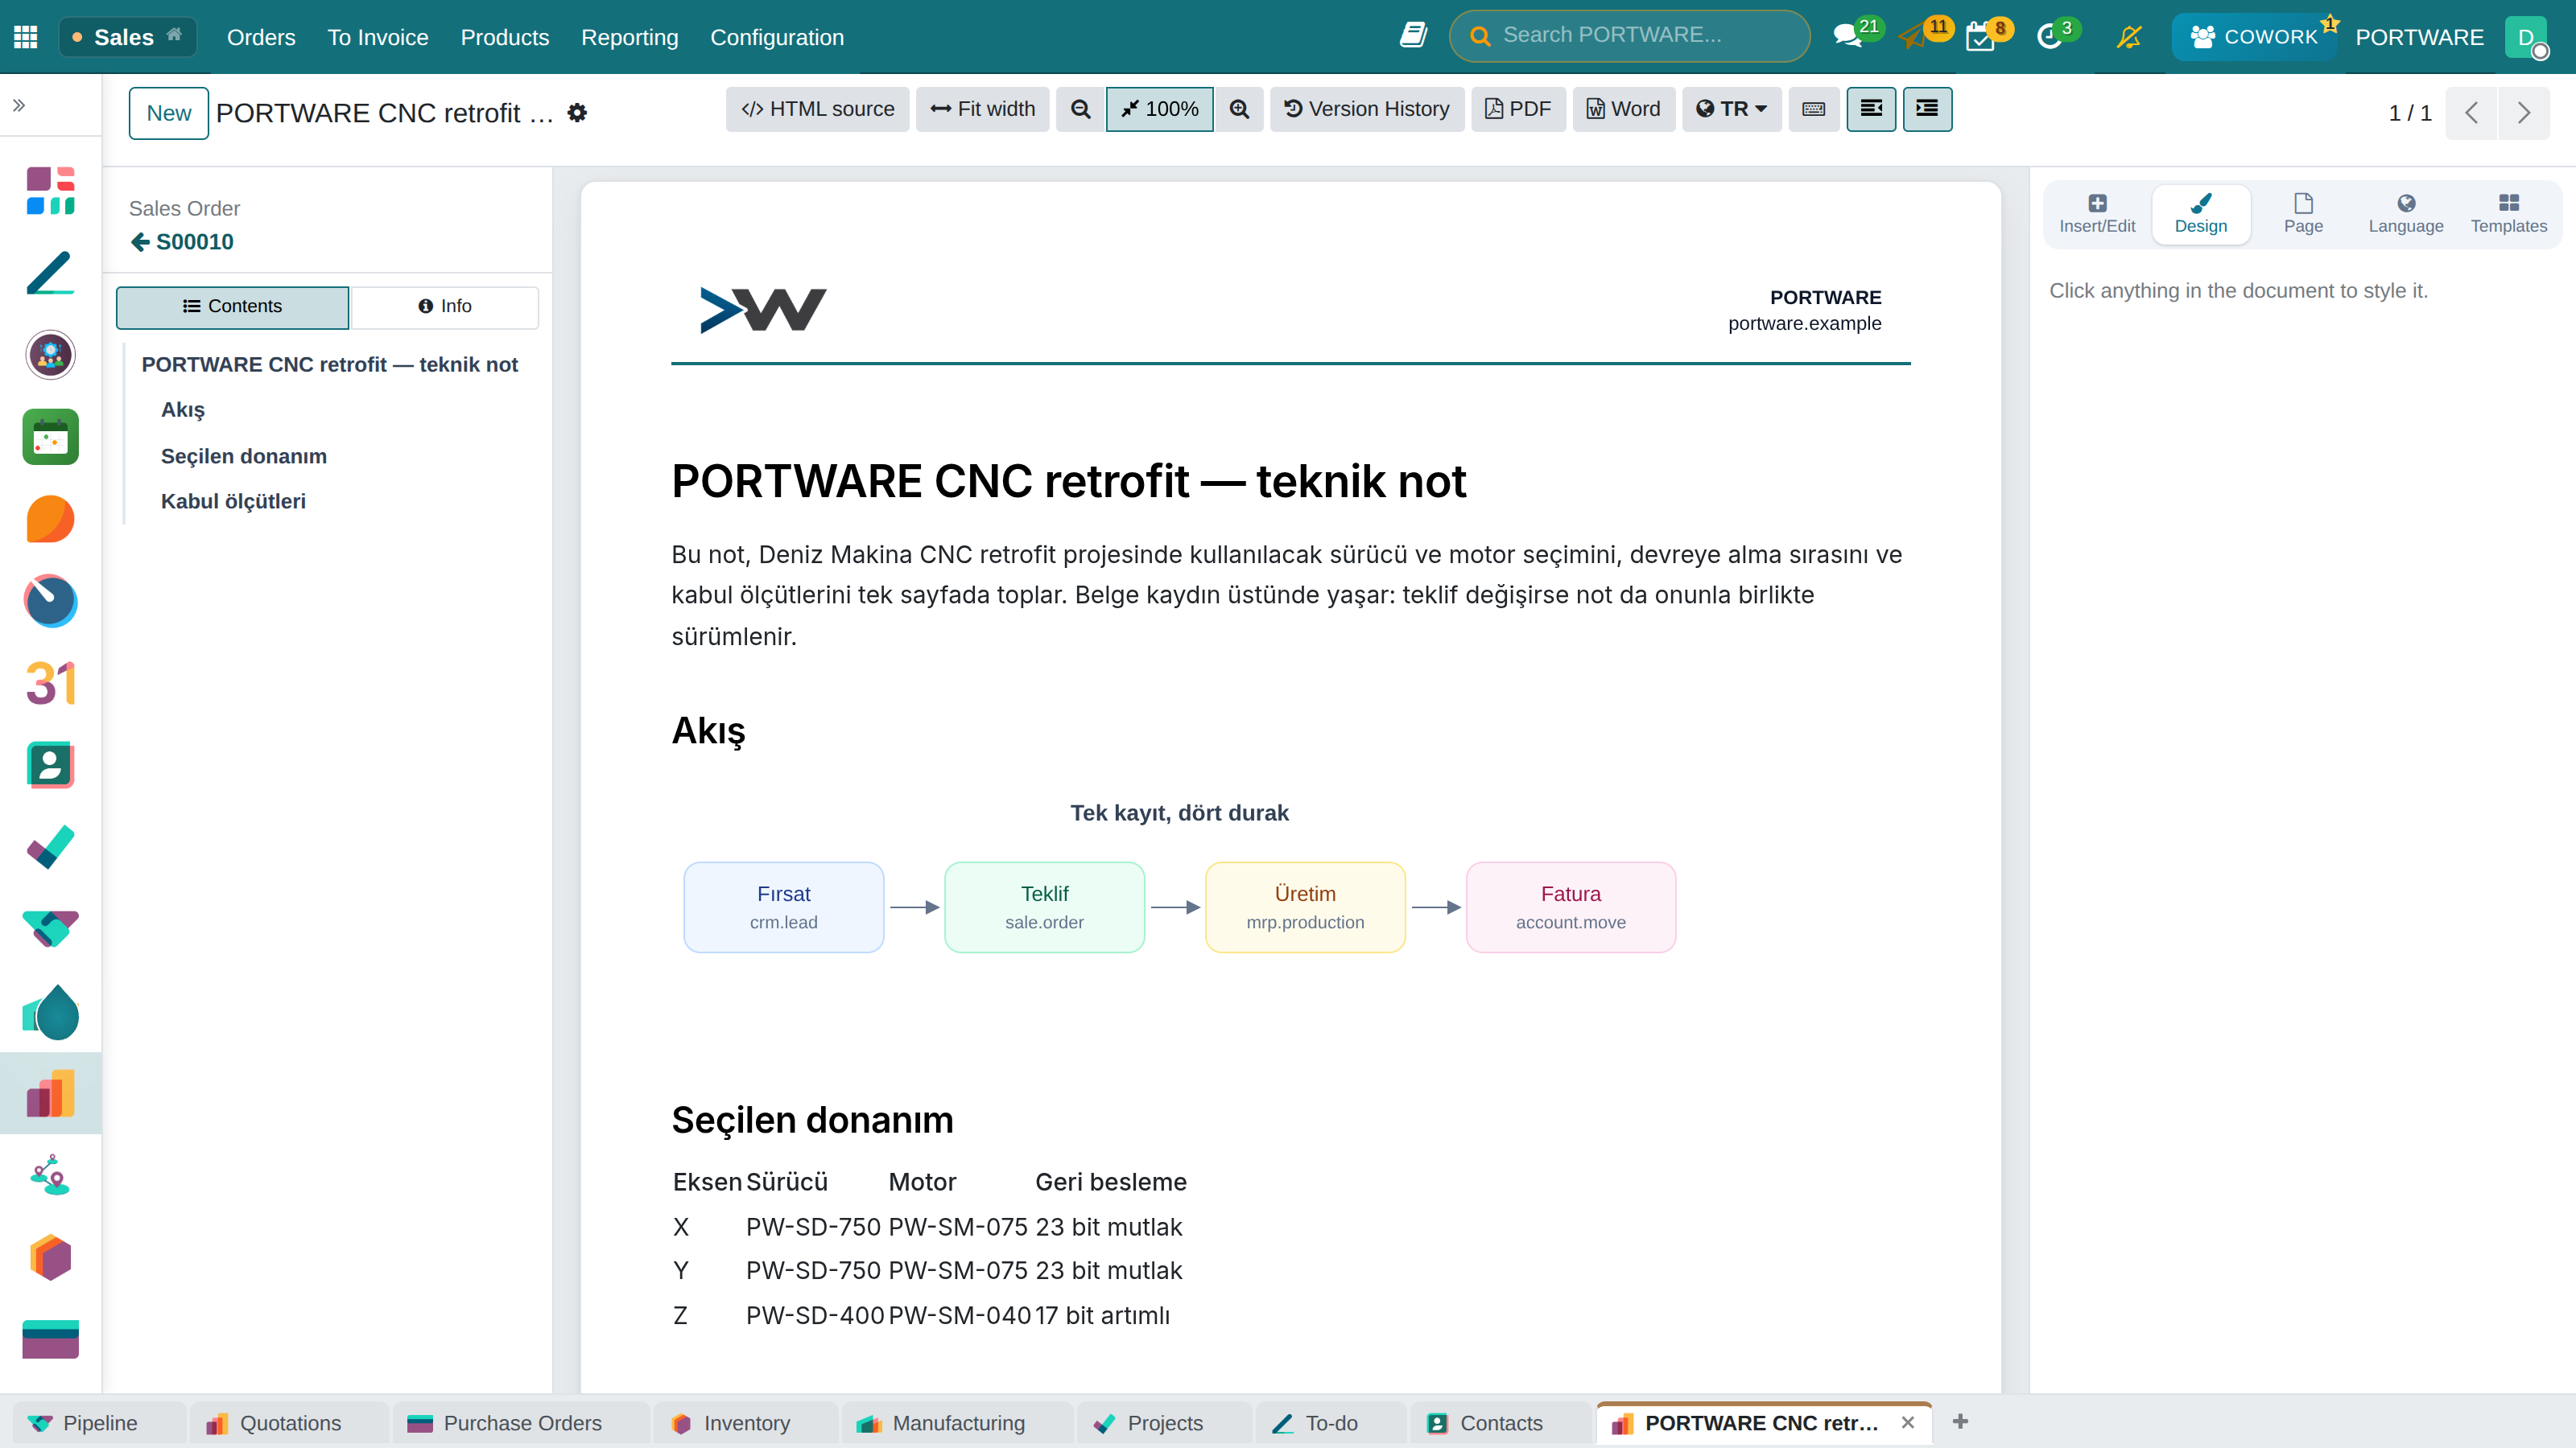
Task: Switch to the Templates tab
Action: pos(2508,214)
